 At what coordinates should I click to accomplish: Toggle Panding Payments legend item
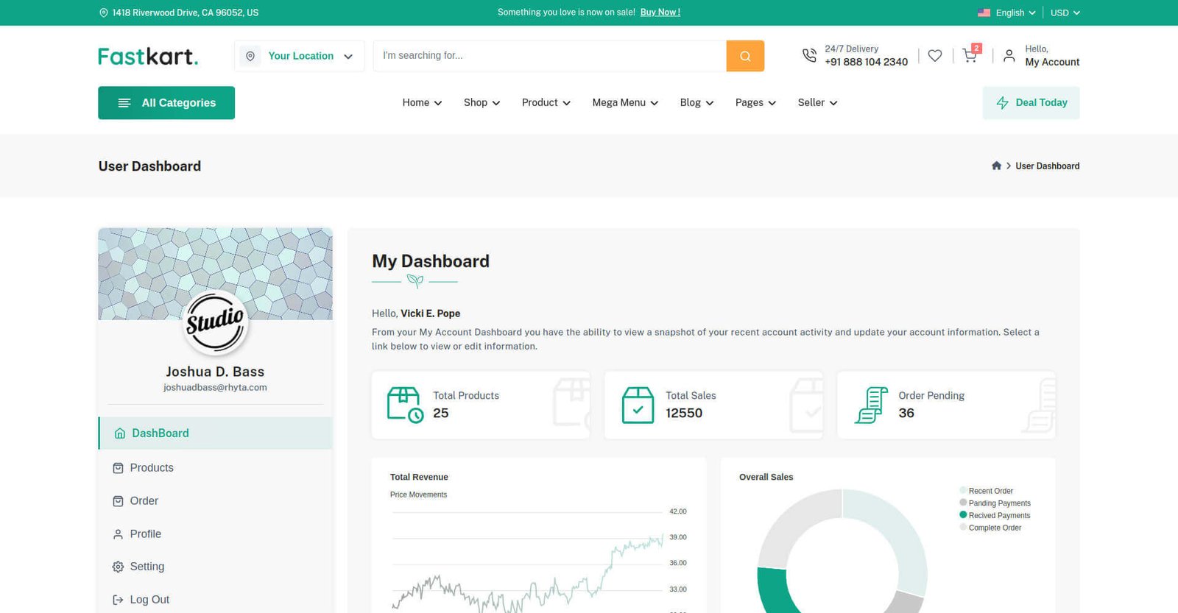tap(998, 503)
